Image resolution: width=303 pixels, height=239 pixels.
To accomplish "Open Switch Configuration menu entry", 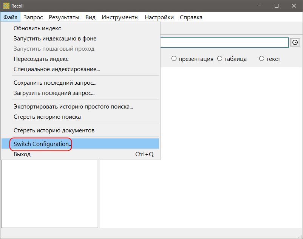I will point(42,144).
